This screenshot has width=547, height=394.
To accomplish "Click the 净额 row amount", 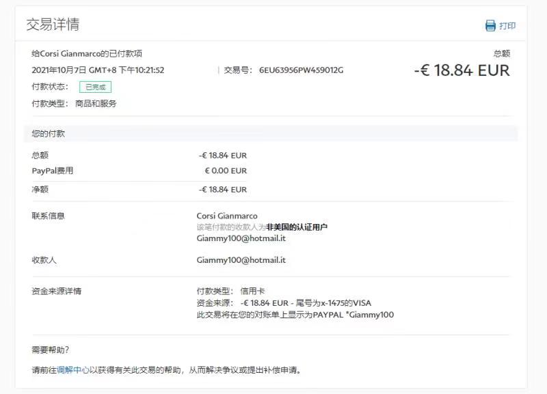I will point(223,189).
